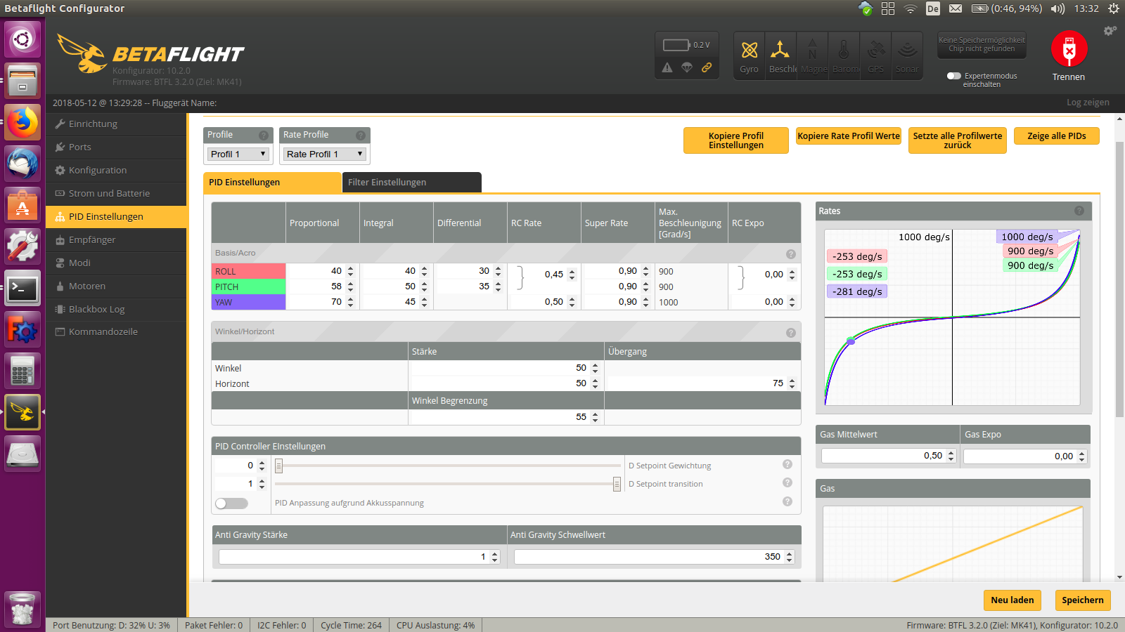Open the Profil 1 dropdown
1125x632 pixels.
(x=238, y=154)
